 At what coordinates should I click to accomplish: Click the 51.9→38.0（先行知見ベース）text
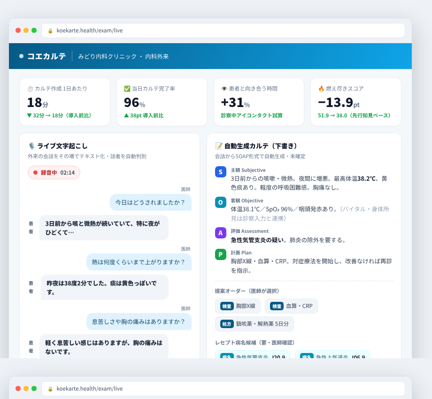point(355,115)
